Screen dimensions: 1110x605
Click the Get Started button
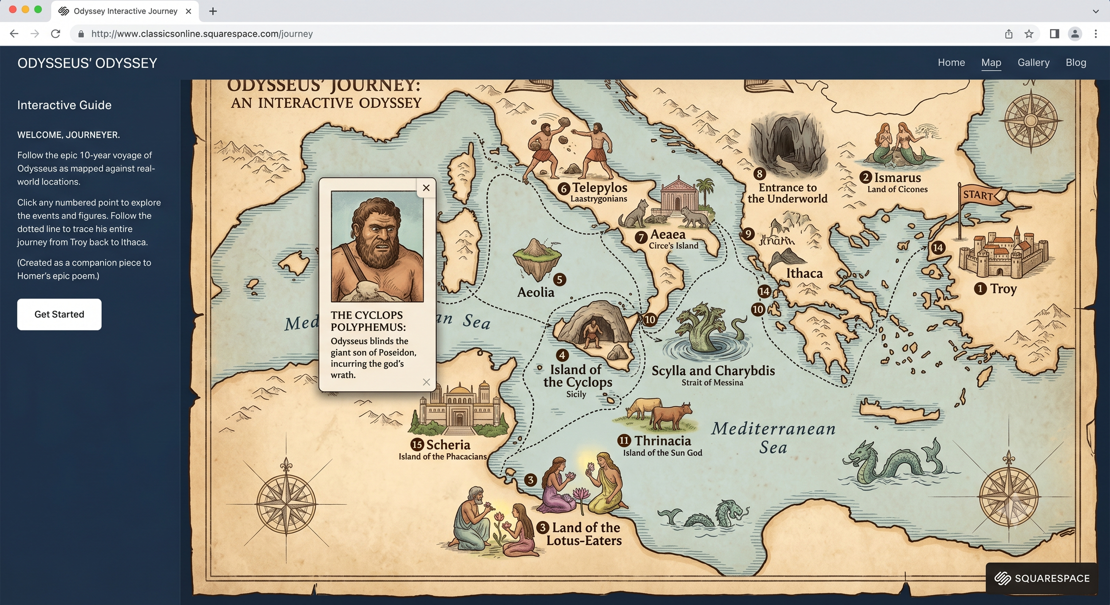point(59,314)
